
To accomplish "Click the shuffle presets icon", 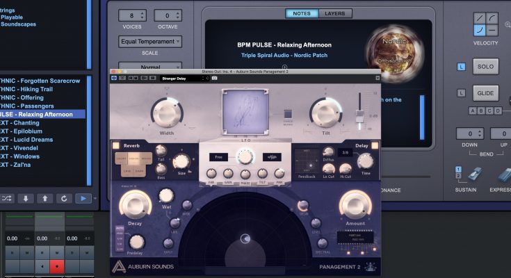I will coord(8,198).
